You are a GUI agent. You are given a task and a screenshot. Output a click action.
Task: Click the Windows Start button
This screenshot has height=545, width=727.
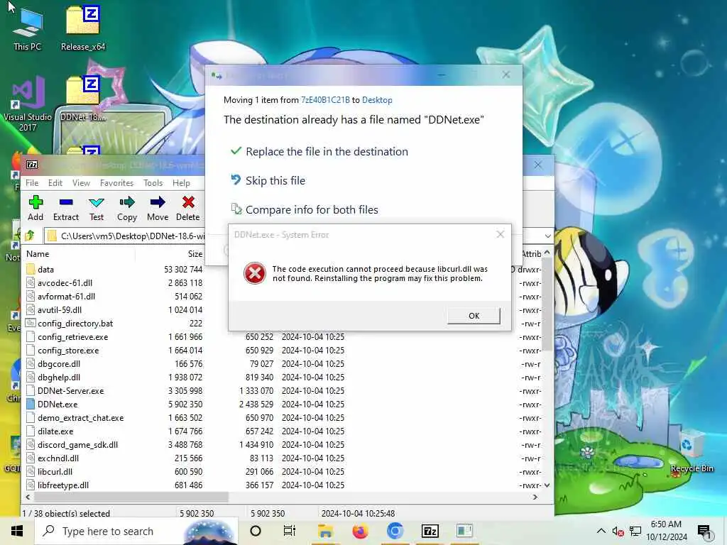[17, 531]
